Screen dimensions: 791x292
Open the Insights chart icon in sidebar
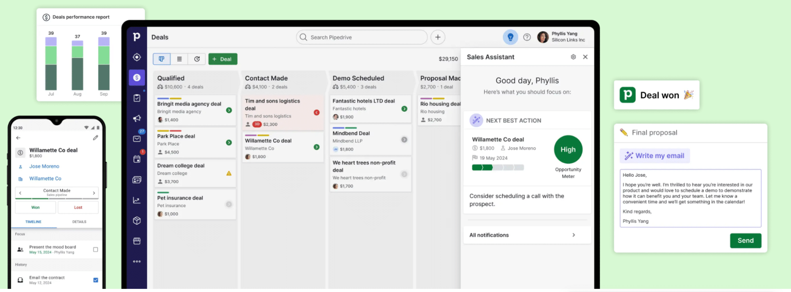click(x=137, y=200)
